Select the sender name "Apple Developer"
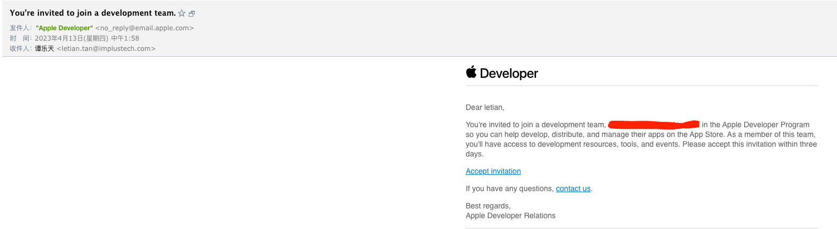The width and height of the screenshot is (837, 229). pos(65,28)
